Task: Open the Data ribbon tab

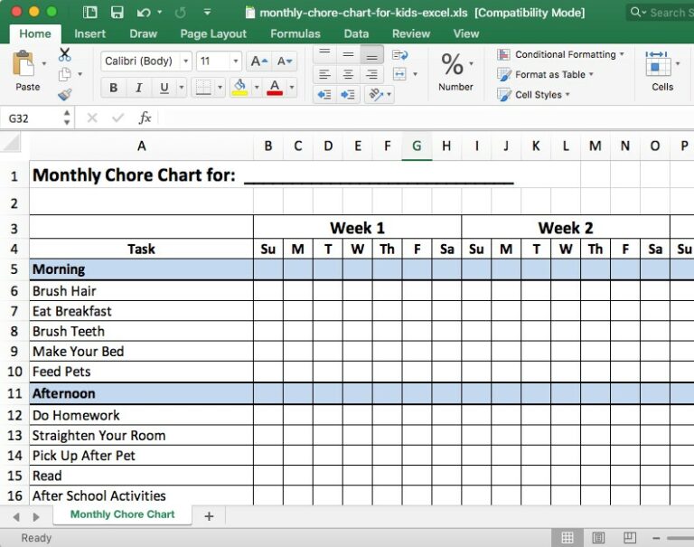Action: 356,33
